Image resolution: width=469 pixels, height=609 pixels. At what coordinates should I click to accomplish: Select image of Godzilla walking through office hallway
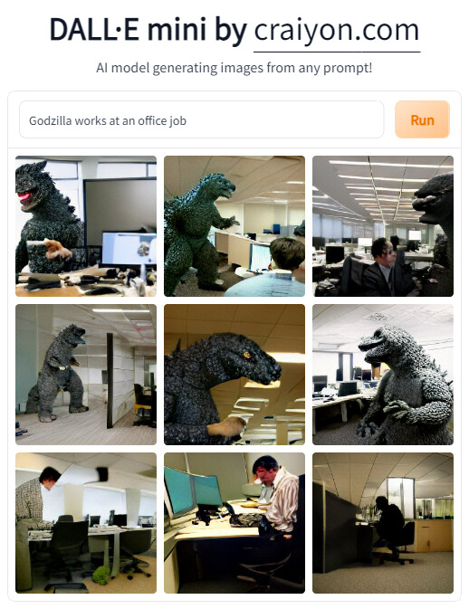pos(86,375)
